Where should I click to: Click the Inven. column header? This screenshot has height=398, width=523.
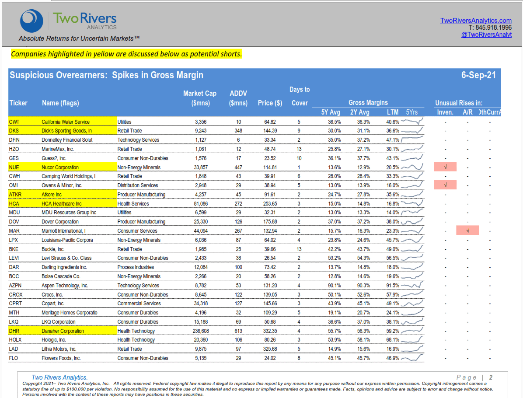pyautogui.click(x=445, y=112)
